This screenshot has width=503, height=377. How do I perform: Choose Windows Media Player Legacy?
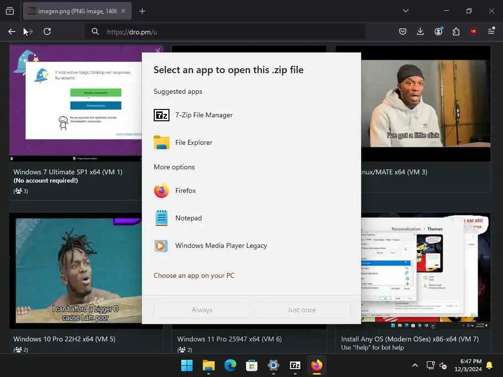(x=251, y=246)
